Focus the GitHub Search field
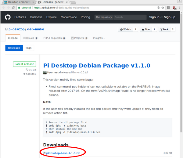 130,17
